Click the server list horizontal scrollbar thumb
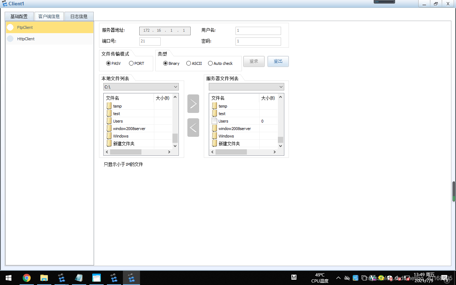456x285 pixels. point(231,152)
